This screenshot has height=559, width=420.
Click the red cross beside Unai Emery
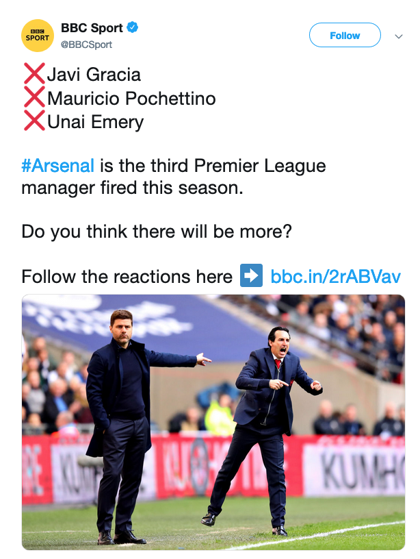[x=34, y=122]
